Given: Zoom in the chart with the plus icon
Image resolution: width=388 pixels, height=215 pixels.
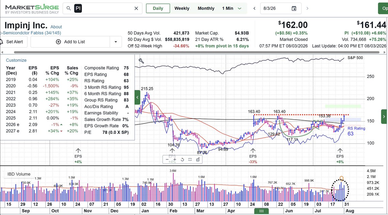Looking at the screenshot, I should (175, 159).
